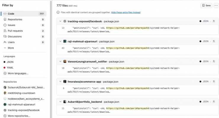Click the Users people icon
The image size is (219, 118).
tap(5, 42)
